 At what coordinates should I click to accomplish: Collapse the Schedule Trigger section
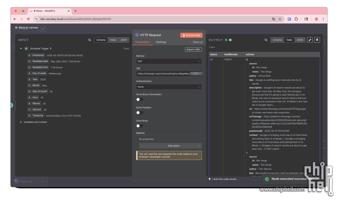pos(21,49)
